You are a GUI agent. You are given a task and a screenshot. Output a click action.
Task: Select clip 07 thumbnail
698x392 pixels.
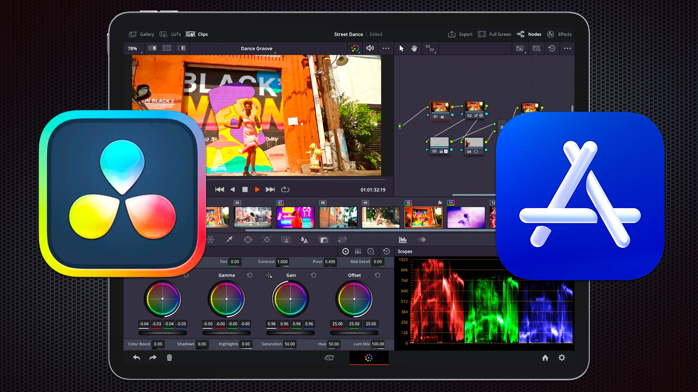click(295, 217)
